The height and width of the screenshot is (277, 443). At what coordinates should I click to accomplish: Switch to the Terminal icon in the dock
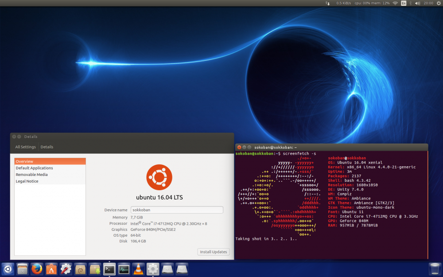(x=109, y=269)
